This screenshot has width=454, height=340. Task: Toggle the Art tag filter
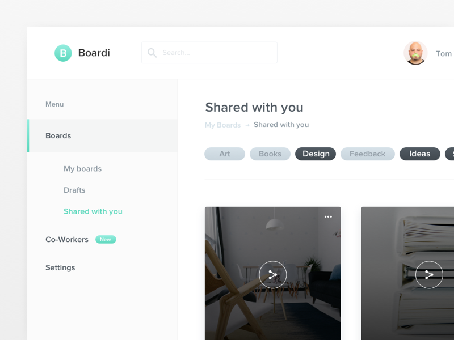(225, 154)
